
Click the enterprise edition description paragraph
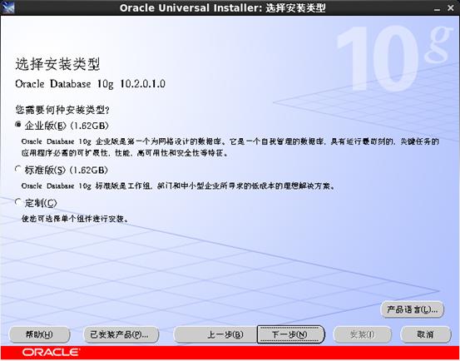(230, 147)
